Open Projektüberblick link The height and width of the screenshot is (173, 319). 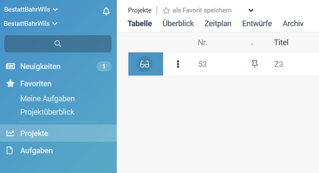point(47,112)
